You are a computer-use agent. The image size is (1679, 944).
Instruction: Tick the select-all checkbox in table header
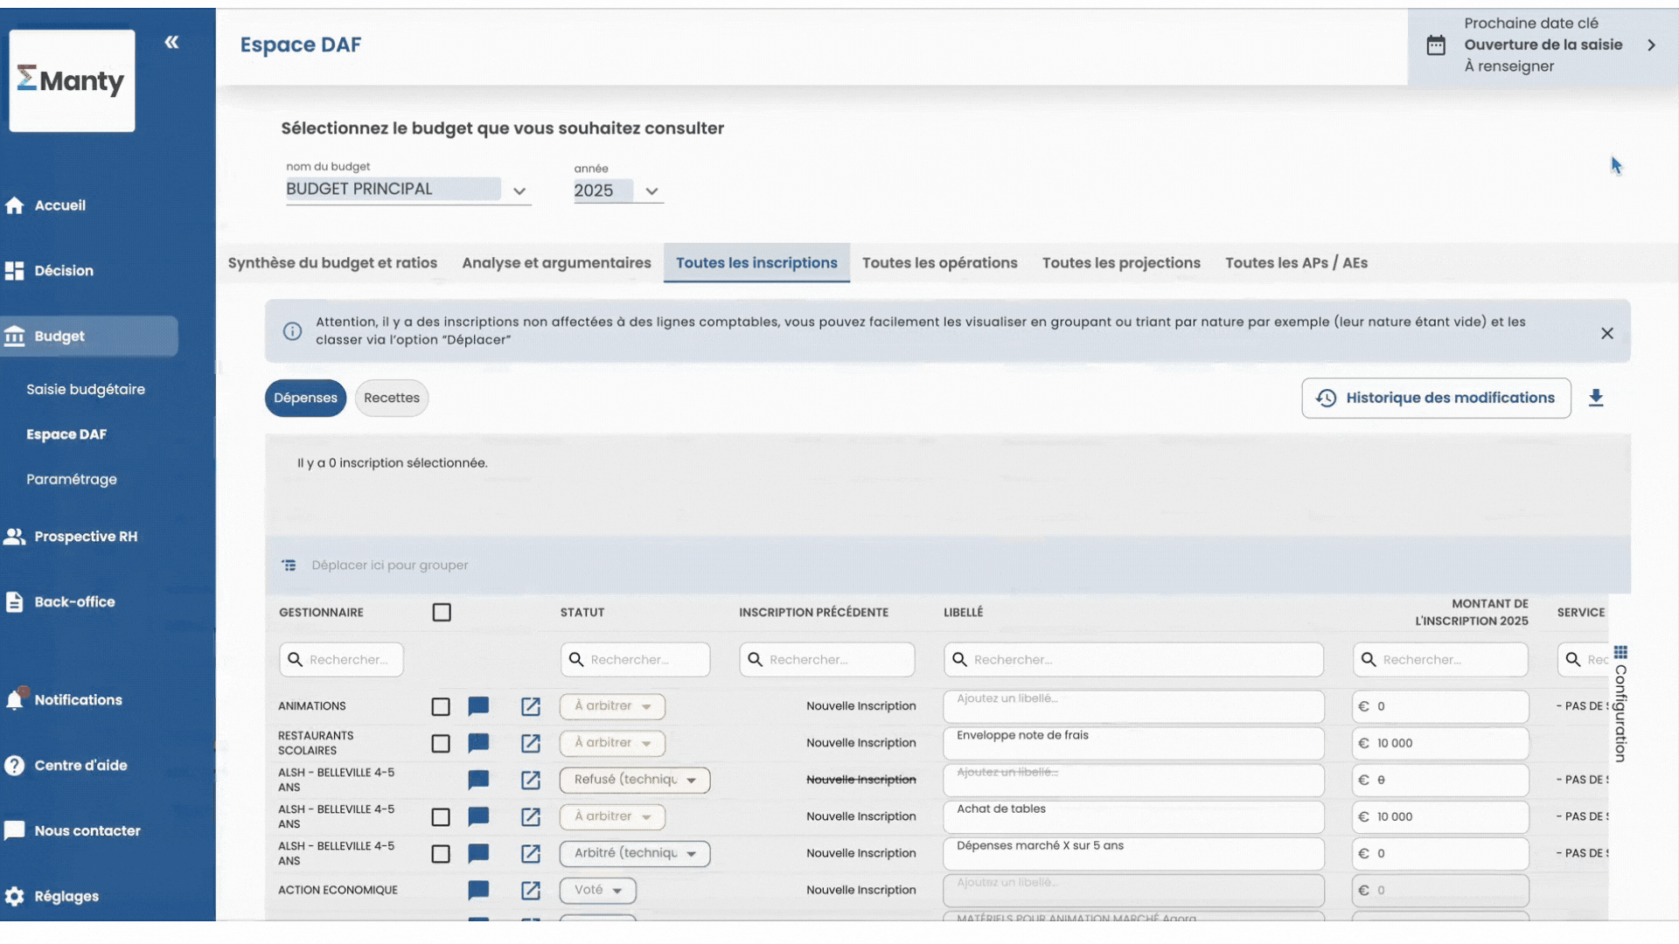(442, 613)
